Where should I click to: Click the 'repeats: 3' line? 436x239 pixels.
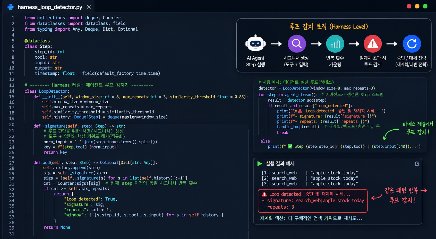point(278,207)
